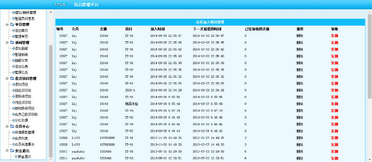
Task: Click 删除 for the 6:47:18 ZT-94 row
Action: 300,110
